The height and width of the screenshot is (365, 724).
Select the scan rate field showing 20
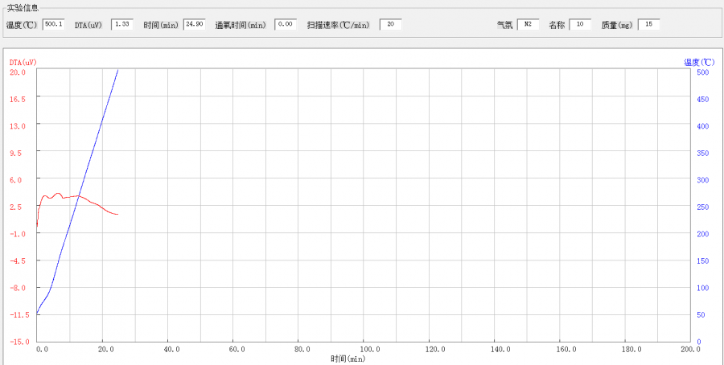click(x=391, y=24)
